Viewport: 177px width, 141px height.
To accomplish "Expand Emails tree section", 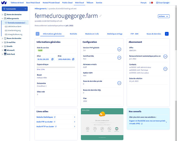I will [2, 46].
